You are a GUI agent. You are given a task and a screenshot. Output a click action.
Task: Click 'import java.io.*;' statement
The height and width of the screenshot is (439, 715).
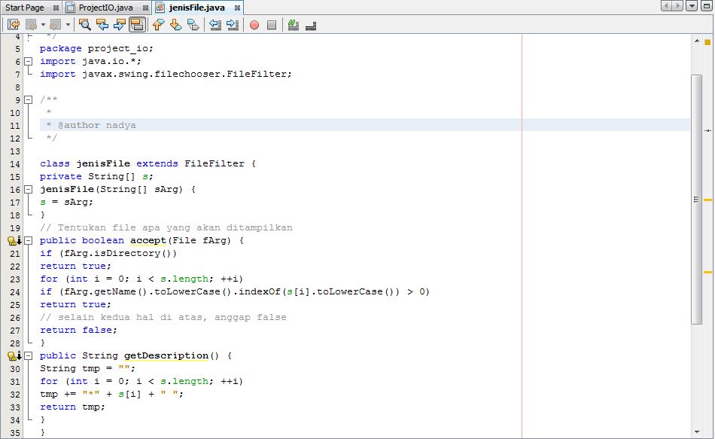click(90, 61)
